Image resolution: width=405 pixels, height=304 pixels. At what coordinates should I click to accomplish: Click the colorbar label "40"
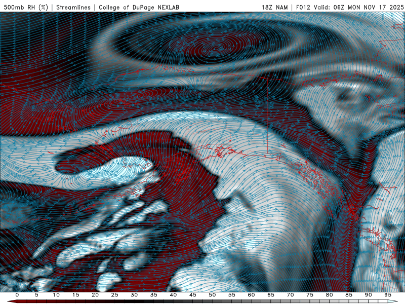tap(173, 295)
